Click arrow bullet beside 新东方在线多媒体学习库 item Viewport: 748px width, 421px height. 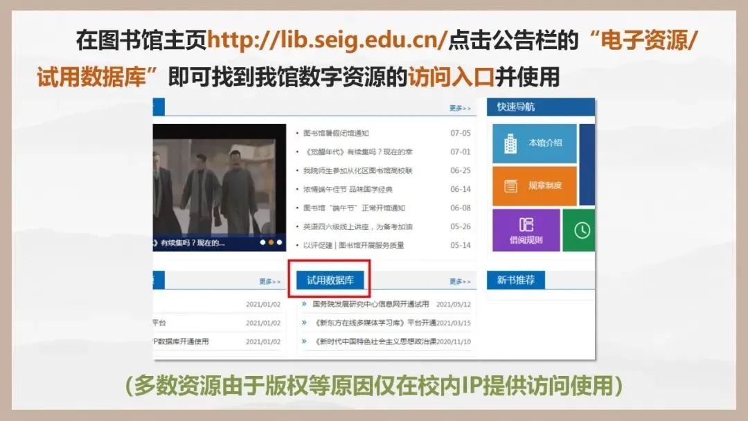(x=304, y=323)
